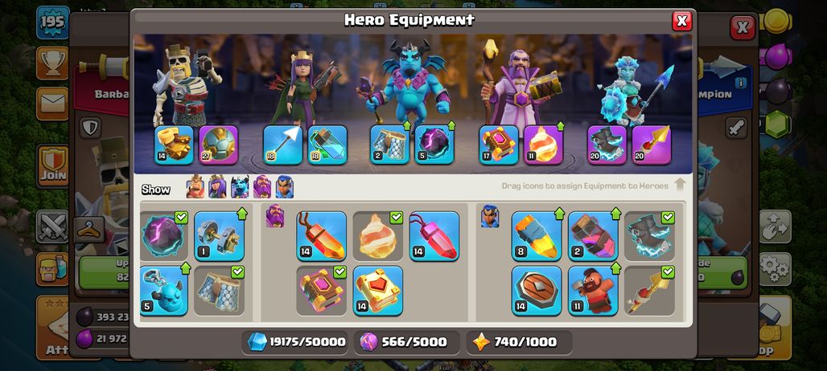Show Royal Champion equipment filter
This screenshot has width=827, height=371.
[x=284, y=187]
